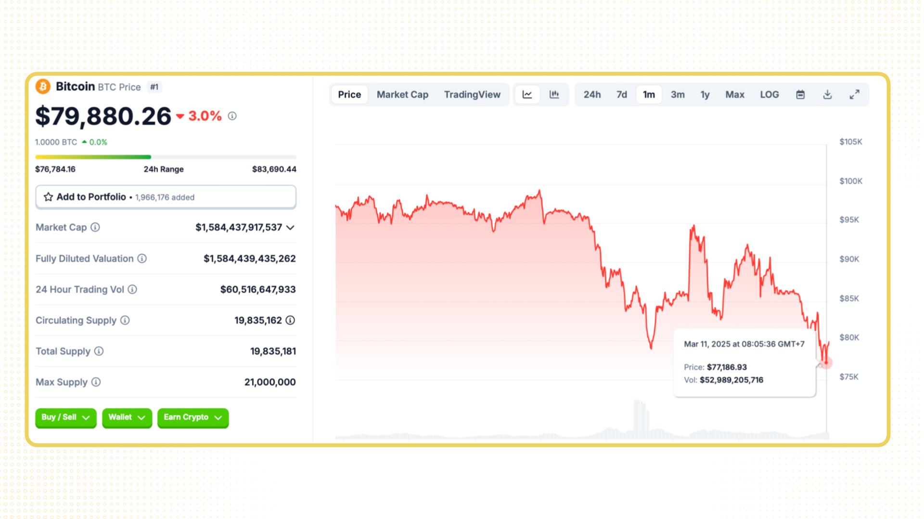Open the Buy / Sell dropdown
This screenshot has width=924, height=519.
65,418
